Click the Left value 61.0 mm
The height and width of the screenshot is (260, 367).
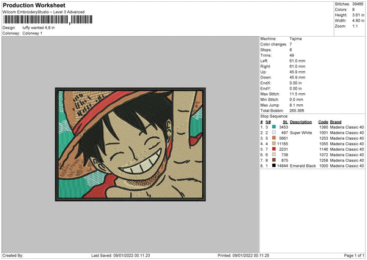(297, 61)
